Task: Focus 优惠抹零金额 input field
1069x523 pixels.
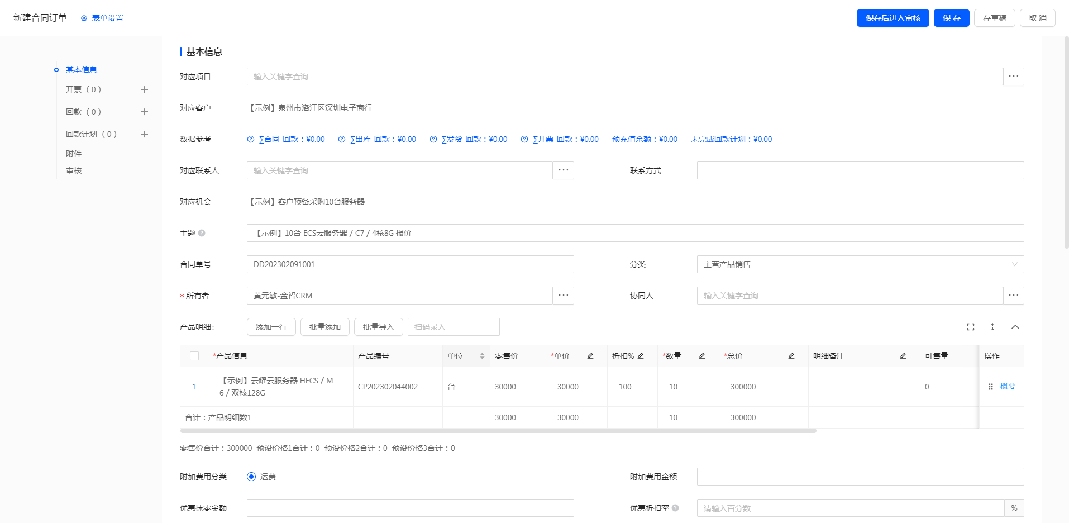Action: pos(411,508)
